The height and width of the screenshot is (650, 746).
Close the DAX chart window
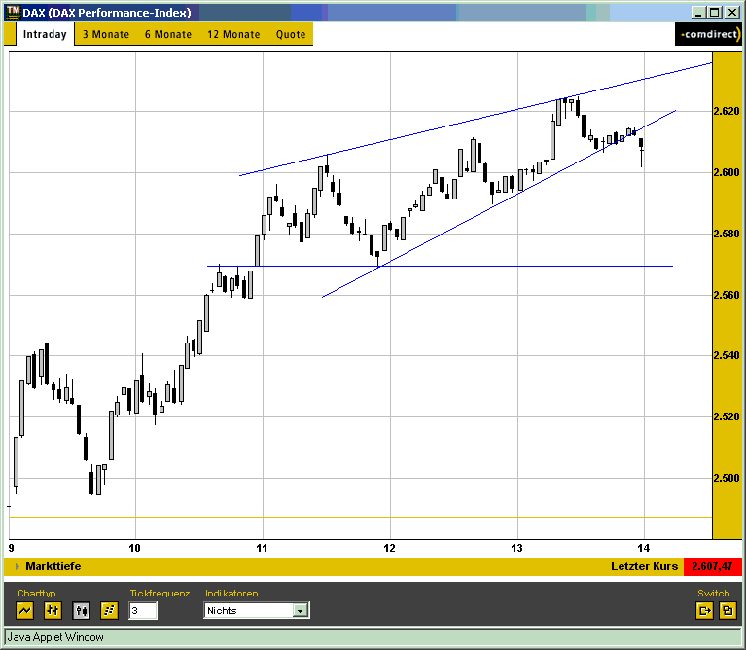point(731,13)
